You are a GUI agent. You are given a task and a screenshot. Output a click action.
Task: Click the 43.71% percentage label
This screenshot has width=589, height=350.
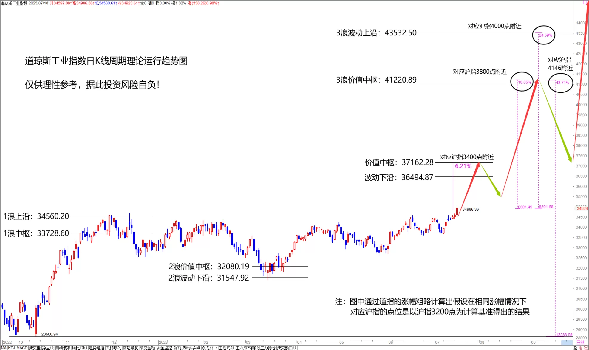pyautogui.click(x=562, y=83)
